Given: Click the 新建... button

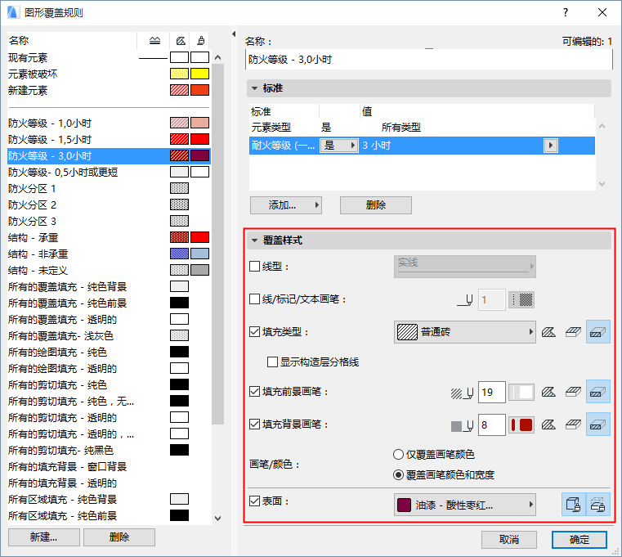Looking at the screenshot, I should 43,537.
